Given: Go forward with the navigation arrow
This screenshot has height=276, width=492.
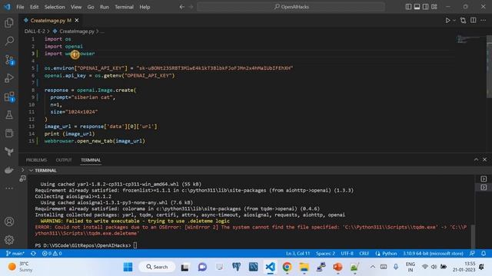Looking at the screenshot, I should coord(191,7).
